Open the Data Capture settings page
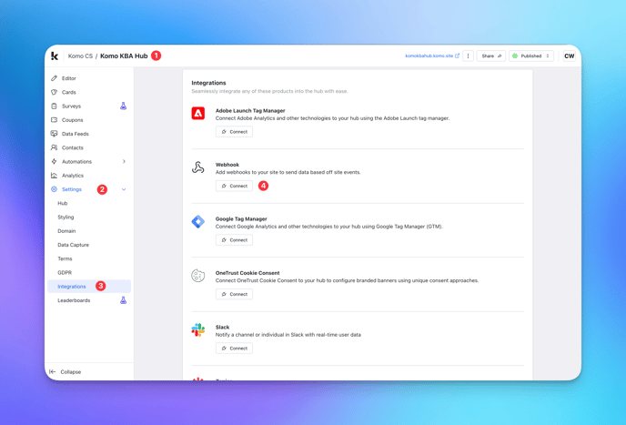626x425 pixels. pos(74,245)
